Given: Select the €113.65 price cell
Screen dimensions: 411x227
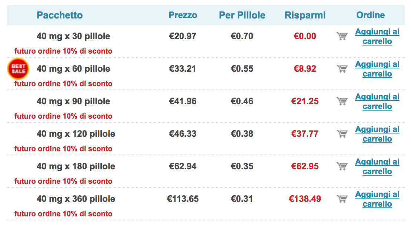Looking at the screenshot, I should (183, 199).
